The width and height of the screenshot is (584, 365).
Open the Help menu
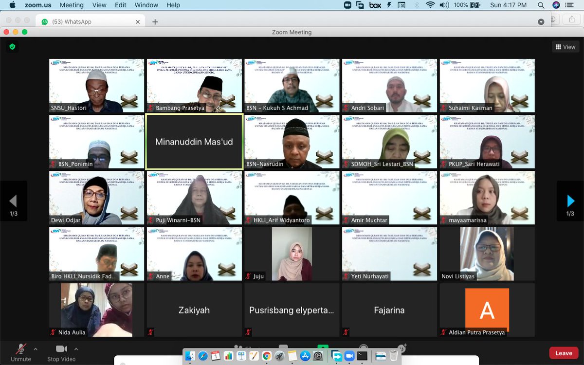click(x=173, y=5)
